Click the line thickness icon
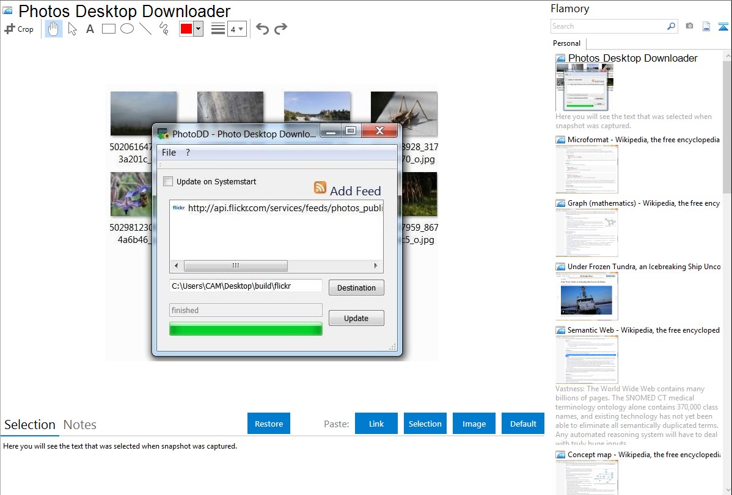 tap(218, 29)
